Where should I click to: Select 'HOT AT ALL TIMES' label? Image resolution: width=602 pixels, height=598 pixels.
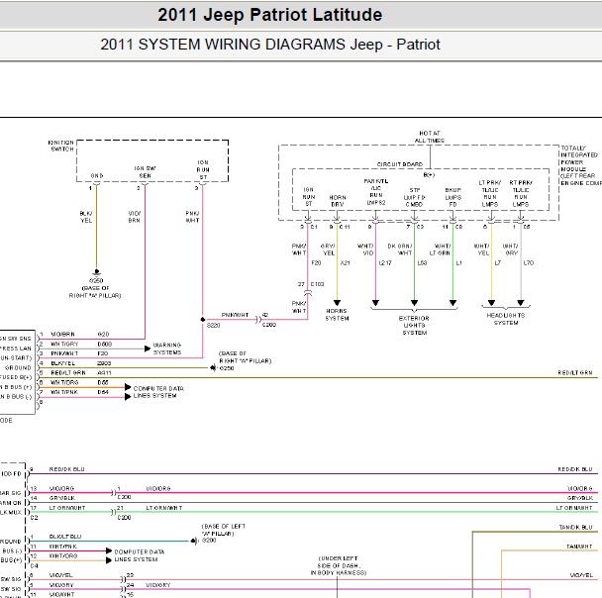click(x=430, y=137)
